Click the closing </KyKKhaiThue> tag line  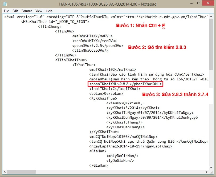104,132
